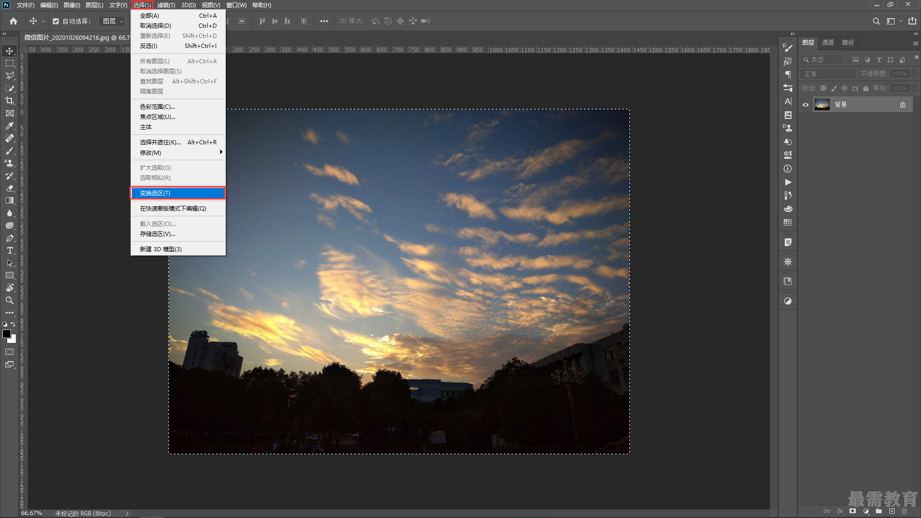The width and height of the screenshot is (921, 518).
Task: Toggle the layer filter on/off switch
Action: pyautogui.click(x=916, y=58)
